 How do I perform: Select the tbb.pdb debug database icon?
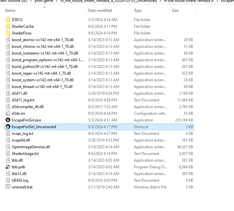[x=8, y=167]
